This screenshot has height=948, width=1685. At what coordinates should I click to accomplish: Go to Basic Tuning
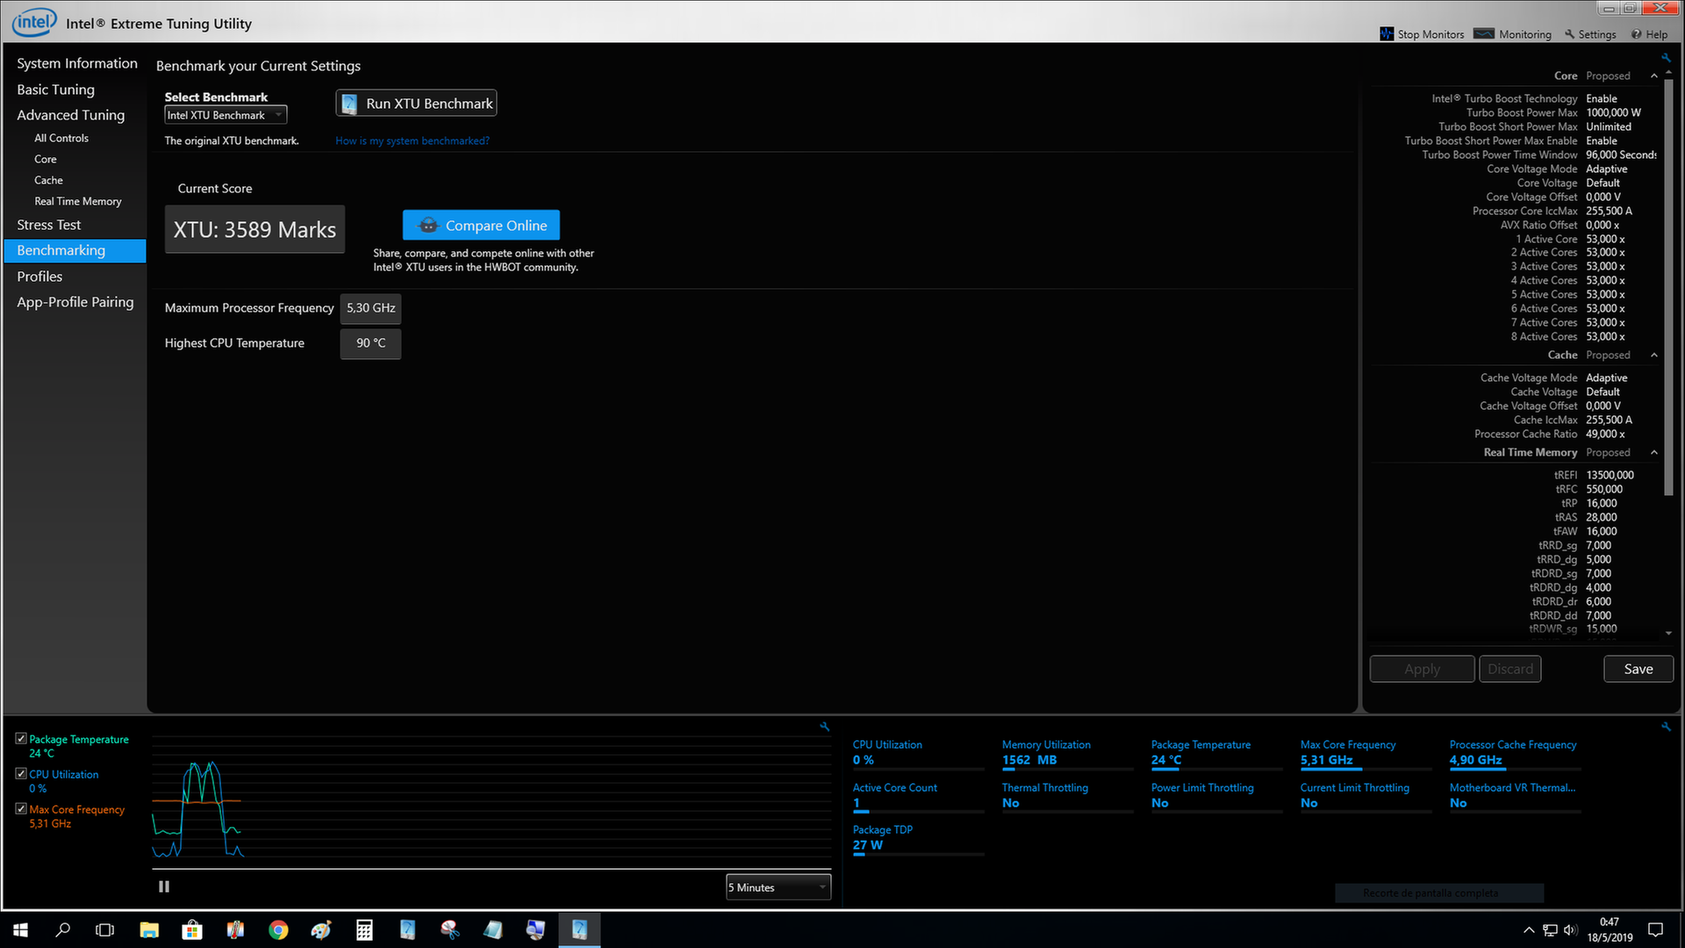(x=55, y=90)
